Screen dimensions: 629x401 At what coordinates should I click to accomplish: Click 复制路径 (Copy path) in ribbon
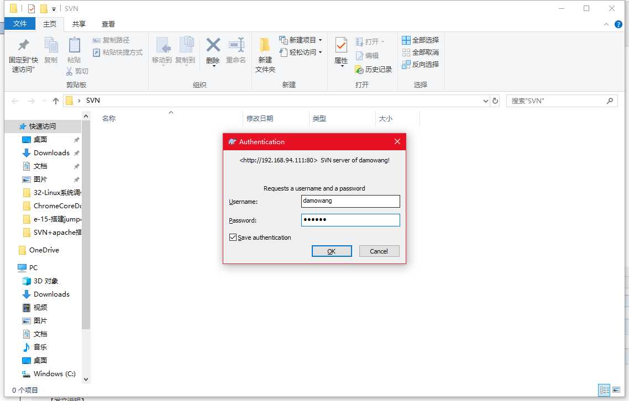point(111,40)
